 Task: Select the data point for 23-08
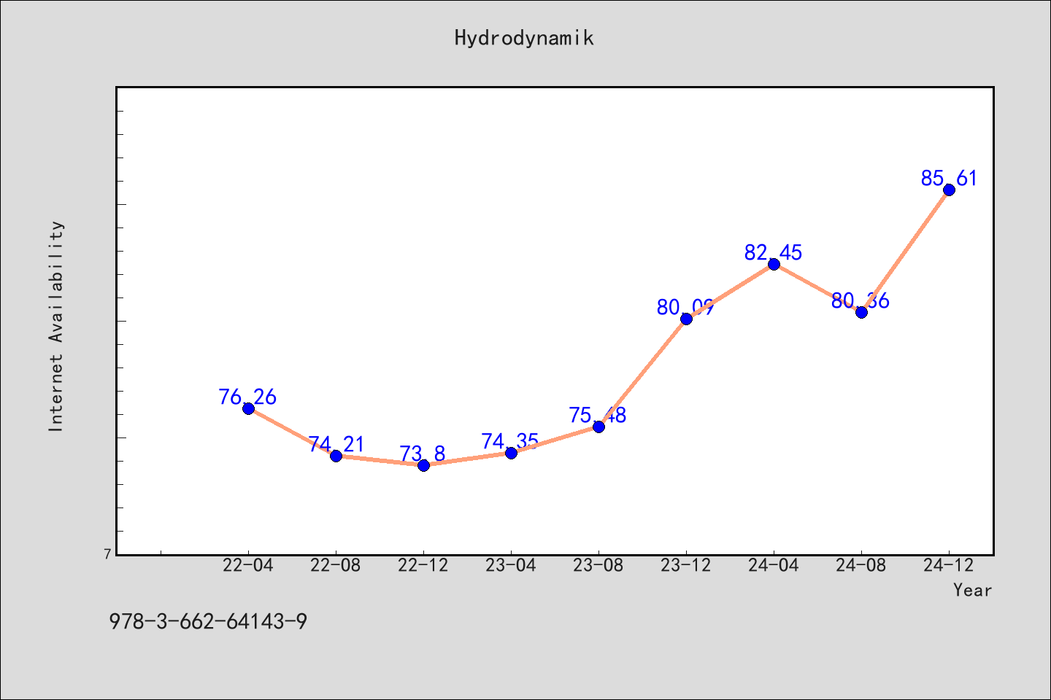click(598, 427)
